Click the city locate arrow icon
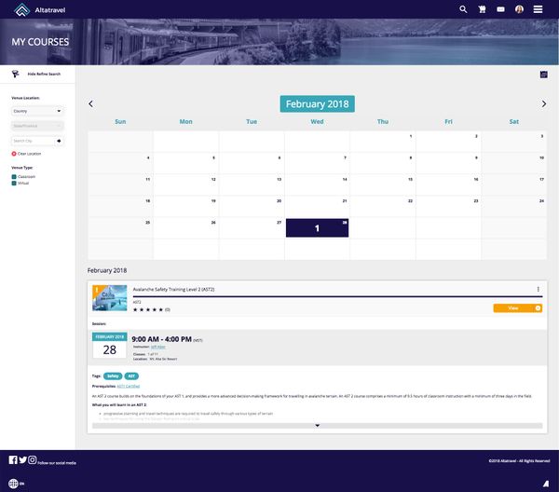559x492 pixels. click(x=59, y=141)
